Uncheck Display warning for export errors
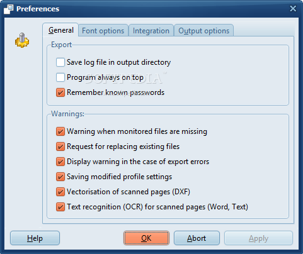This screenshot has width=303, height=254. 60,162
